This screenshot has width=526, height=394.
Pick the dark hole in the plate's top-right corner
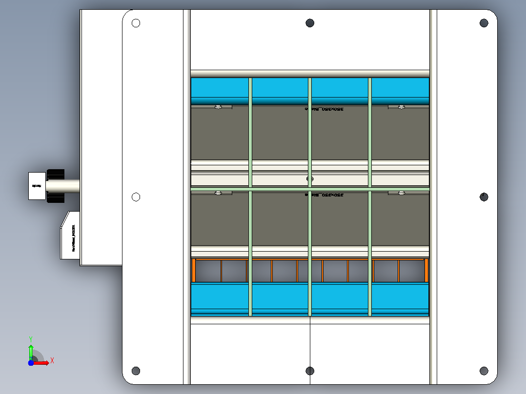click(x=484, y=23)
